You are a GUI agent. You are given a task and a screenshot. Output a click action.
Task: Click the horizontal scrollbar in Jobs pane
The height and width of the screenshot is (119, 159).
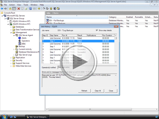90,109
